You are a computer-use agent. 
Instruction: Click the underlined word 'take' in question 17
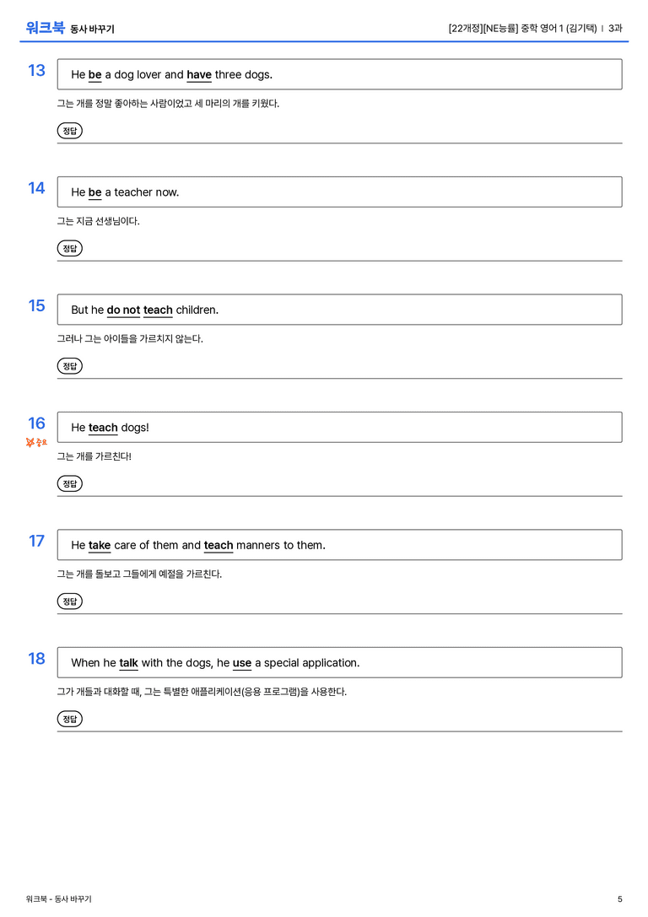pos(100,545)
